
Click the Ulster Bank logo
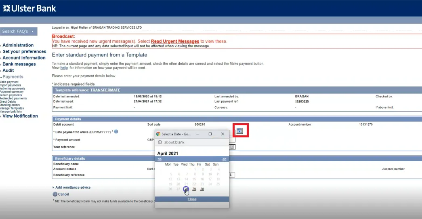tap(29, 8)
